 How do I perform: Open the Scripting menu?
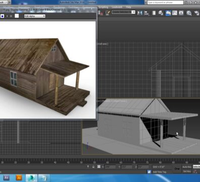coord(104,7)
